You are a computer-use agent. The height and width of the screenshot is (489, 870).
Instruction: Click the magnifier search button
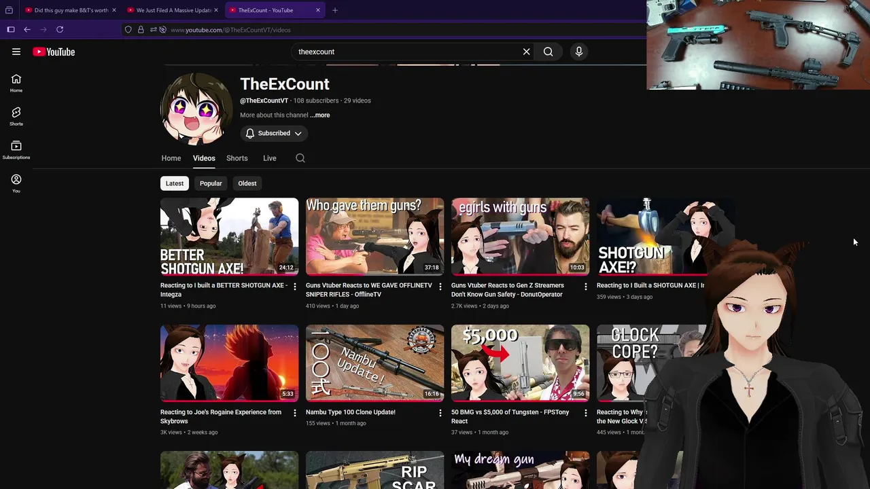pos(548,52)
